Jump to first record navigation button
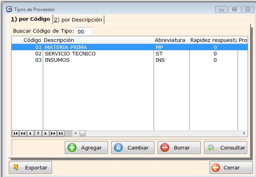The image size is (256, 177). pyautogui.click(x=15, y=134)
